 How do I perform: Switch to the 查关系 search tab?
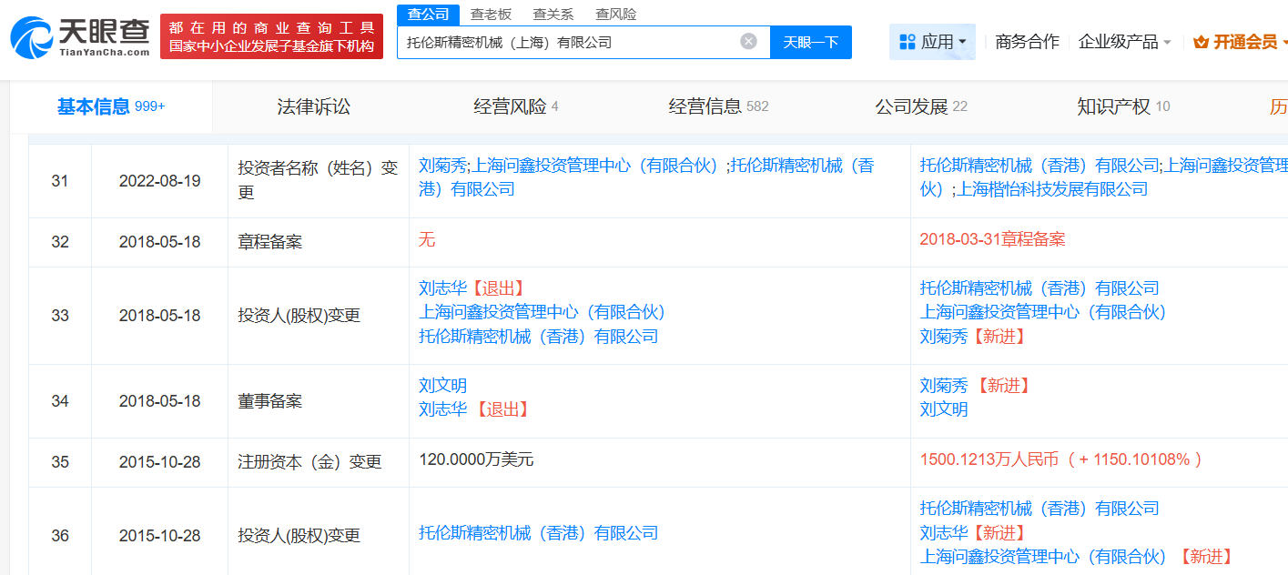click(553, 14)
